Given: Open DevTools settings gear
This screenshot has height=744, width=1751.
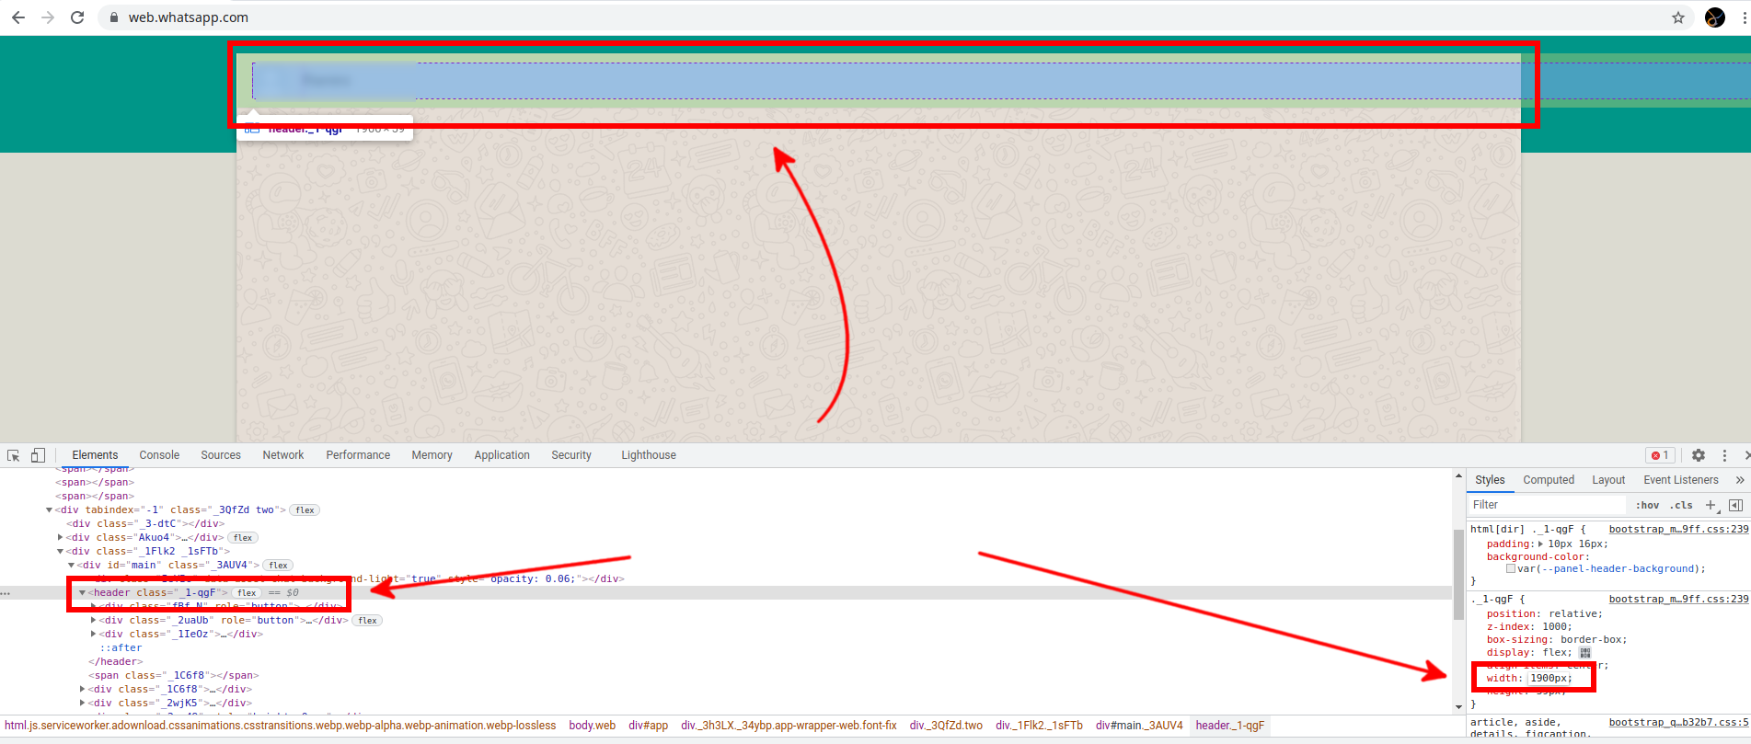Looking at the screenshot, I should (1699, 455).
